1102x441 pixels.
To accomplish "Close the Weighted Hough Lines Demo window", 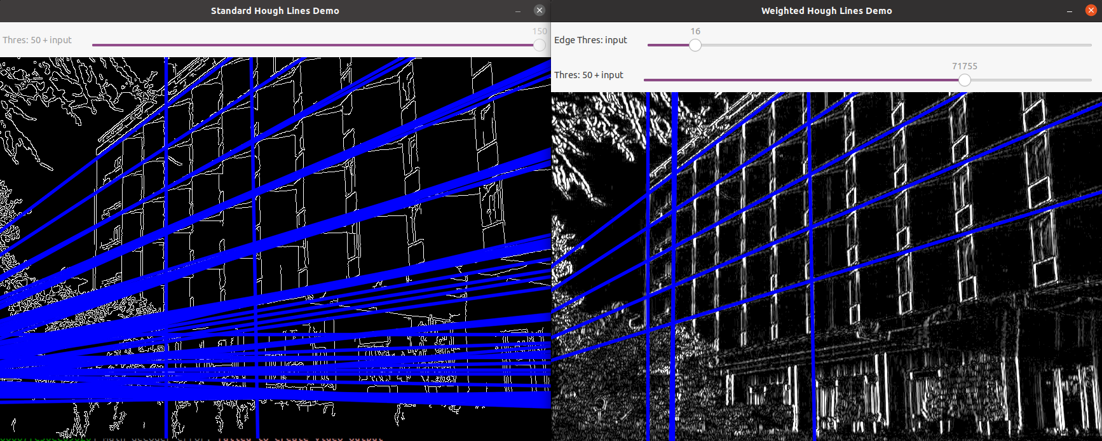I will pyautogui.click(x=1091, y=10).
